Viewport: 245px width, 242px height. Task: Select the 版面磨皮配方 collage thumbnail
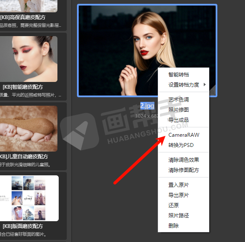click(x=29, y=198)
